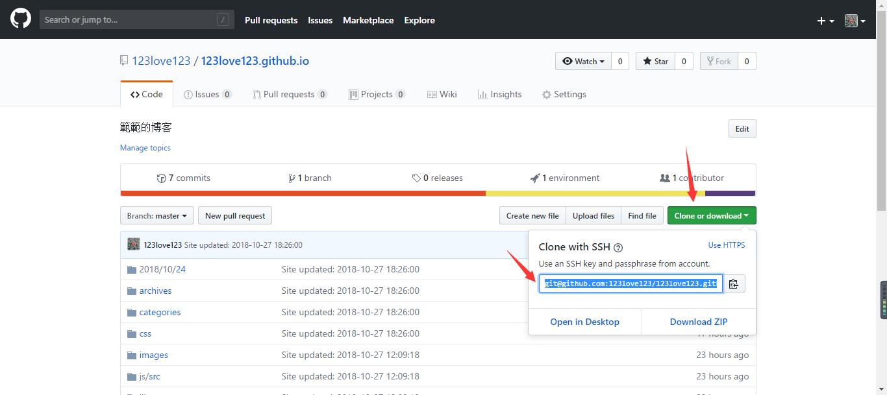
Task: Open the Branch: master dropdown
Action: click(x=157, y=215)
